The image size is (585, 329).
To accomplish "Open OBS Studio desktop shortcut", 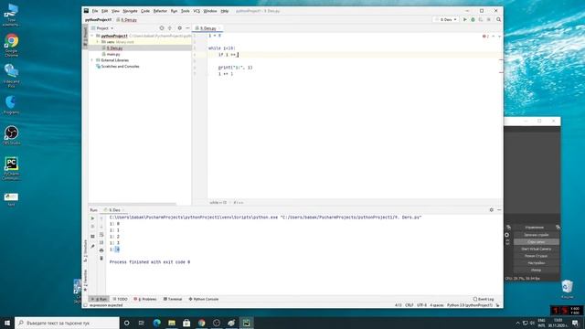I will (12, 135).
